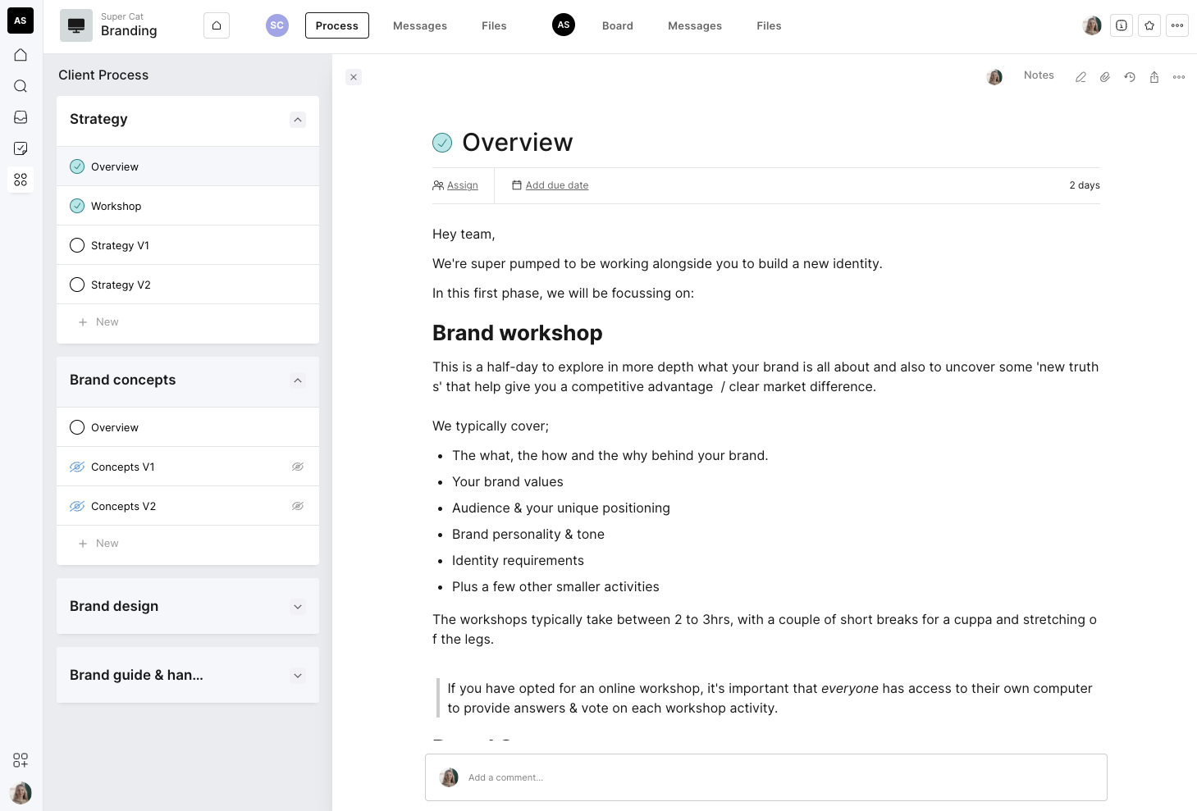The image size is (1197, 811).
Task: Toggle visibility eye for Concepts V2
Action: pos(298,506)
